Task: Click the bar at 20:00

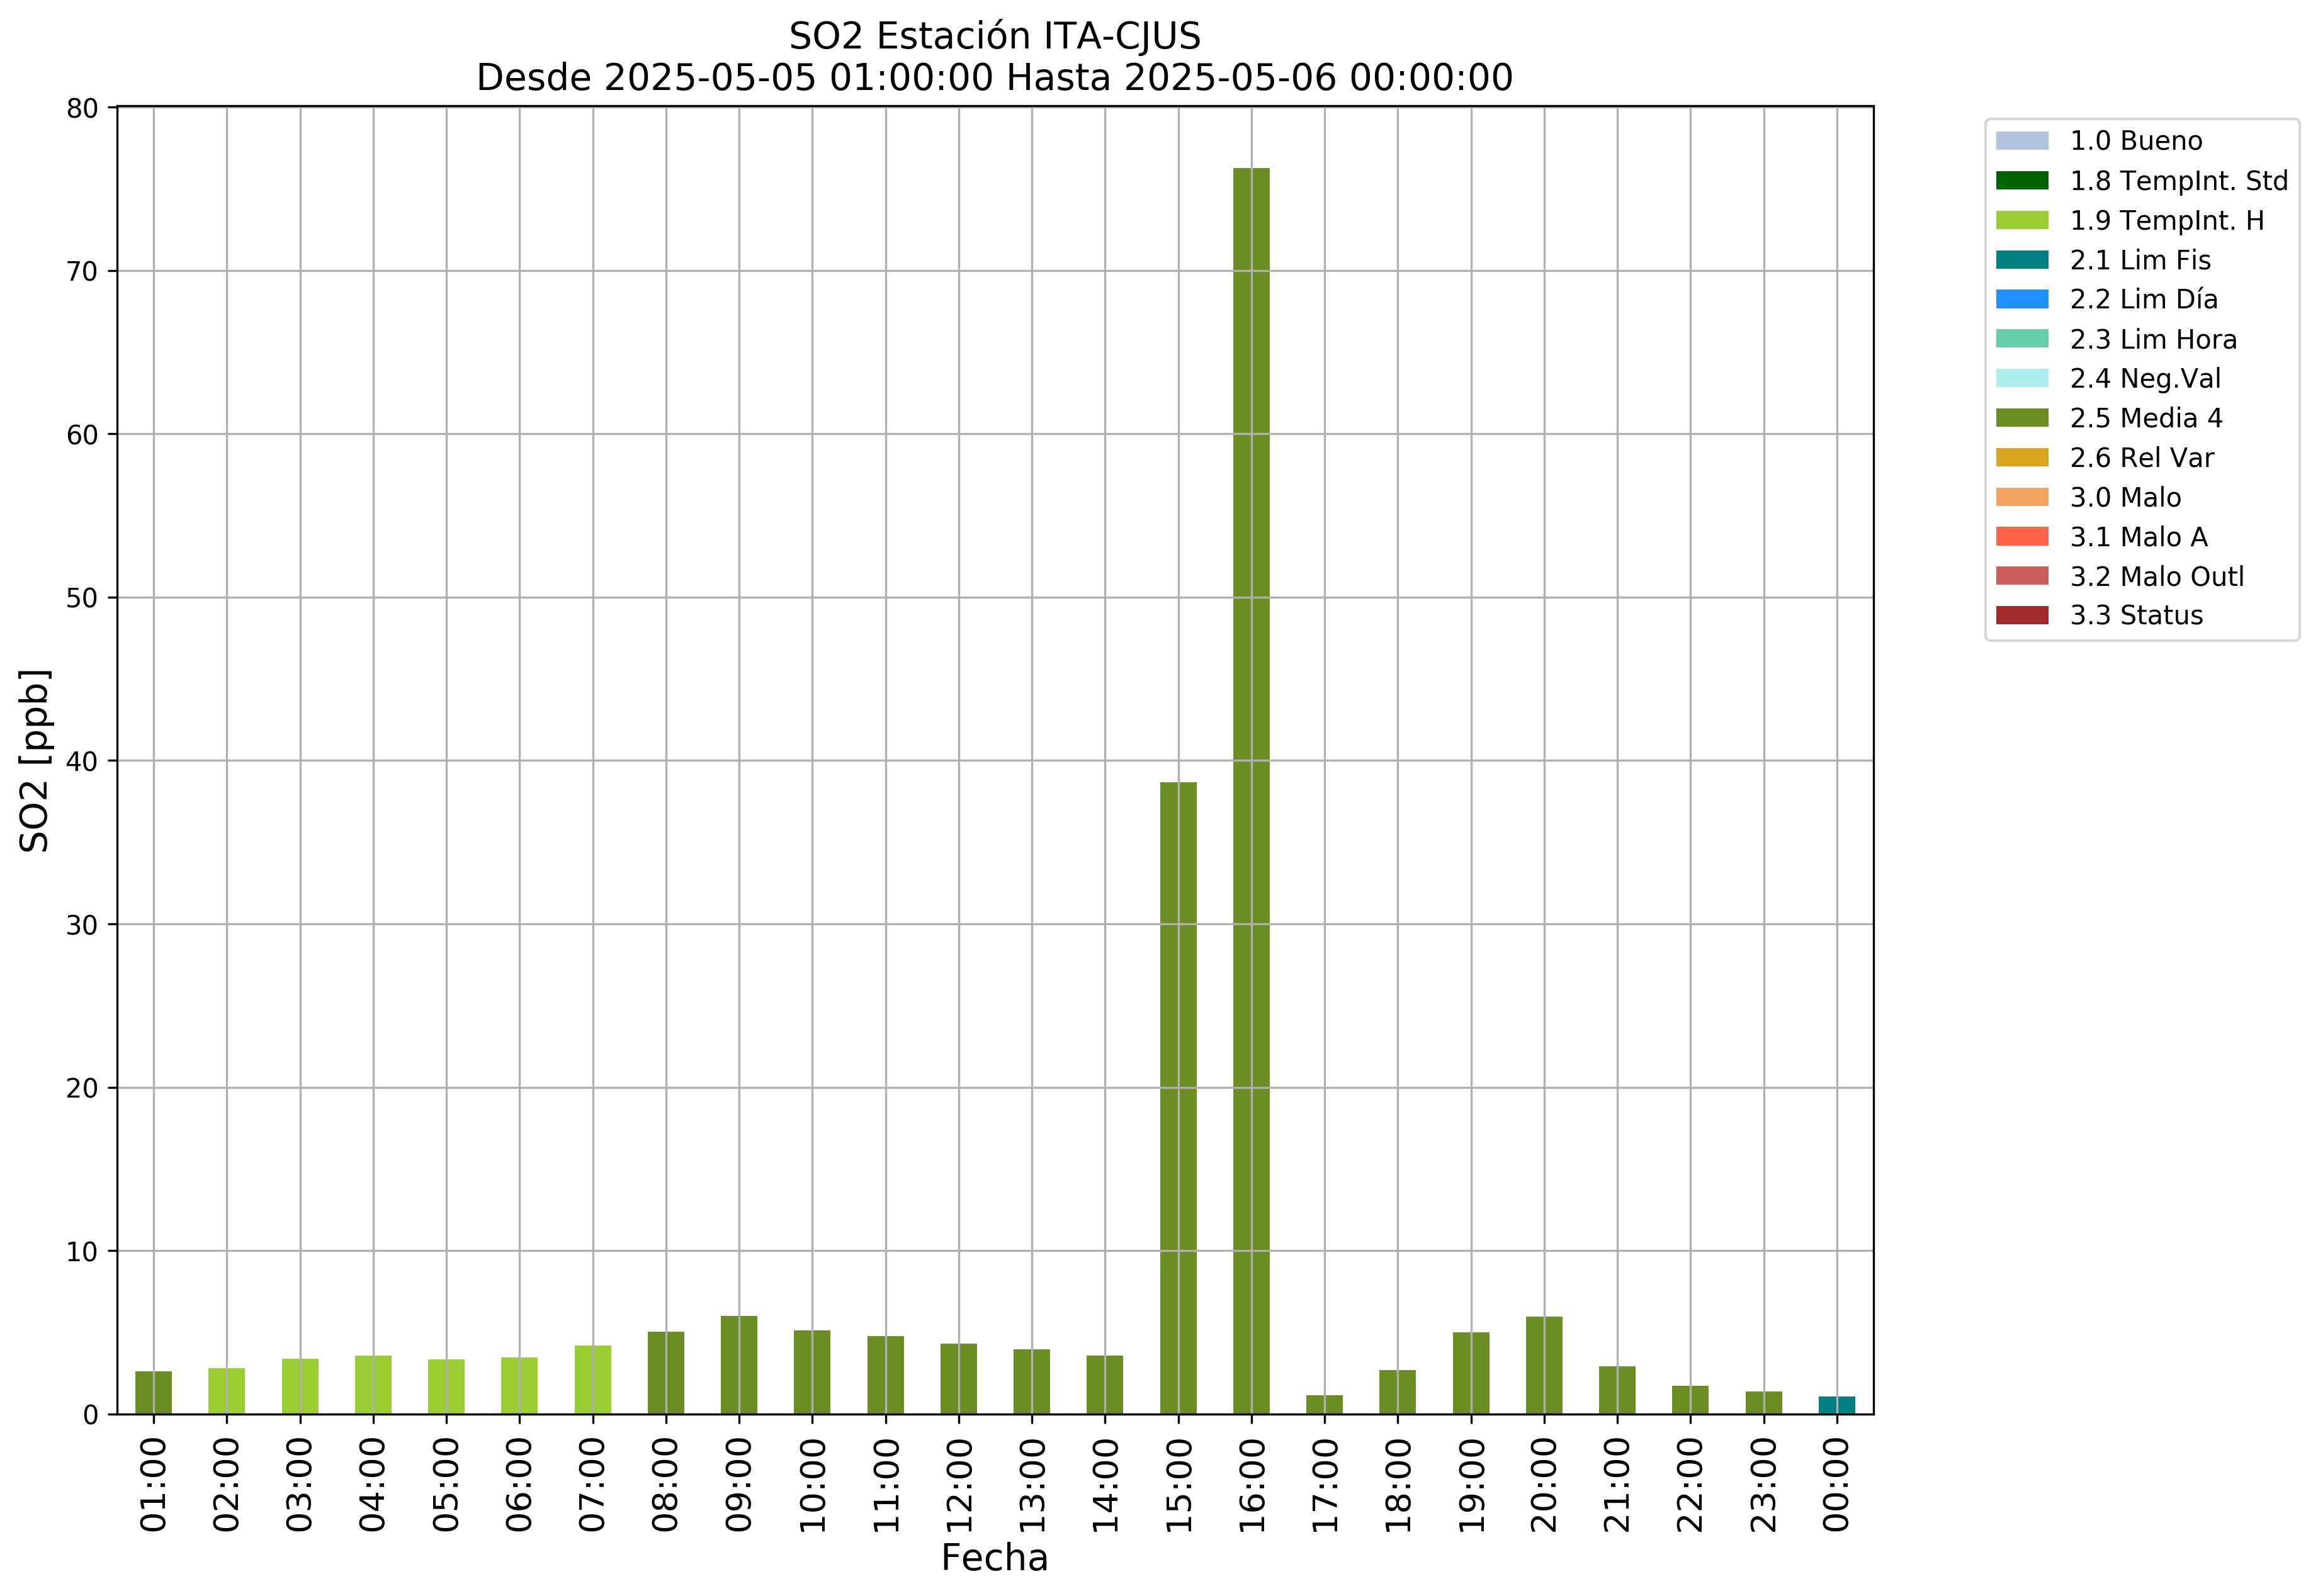Action: 1544,1365
